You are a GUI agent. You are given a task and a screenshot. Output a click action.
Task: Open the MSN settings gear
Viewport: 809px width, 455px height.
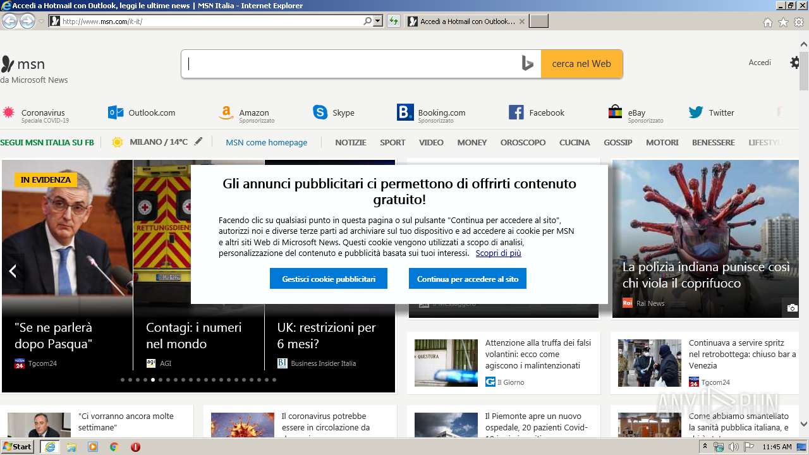coord(795,63)
